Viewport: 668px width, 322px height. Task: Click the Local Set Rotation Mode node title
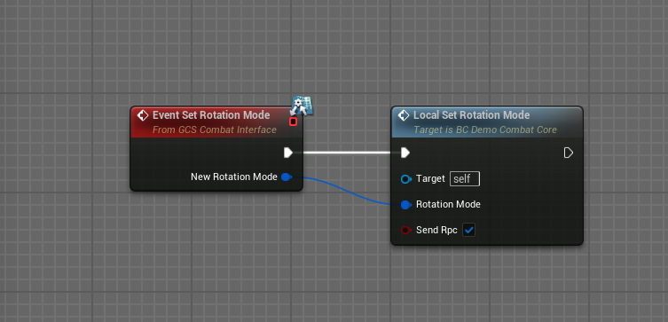pos(472,115)
